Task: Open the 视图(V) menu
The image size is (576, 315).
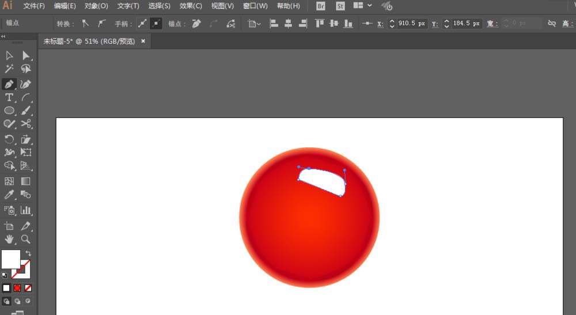Action: click(222, 6)
